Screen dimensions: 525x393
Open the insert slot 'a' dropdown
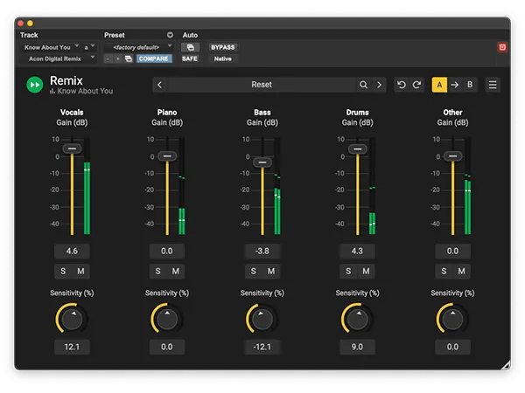(89, 47)
